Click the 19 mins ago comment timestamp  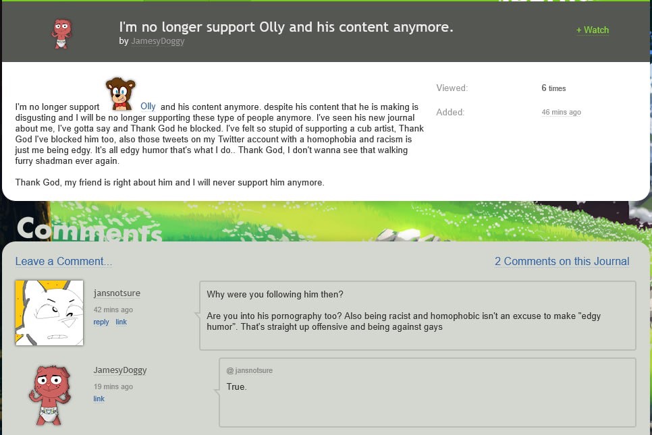[x=113, y=387]
